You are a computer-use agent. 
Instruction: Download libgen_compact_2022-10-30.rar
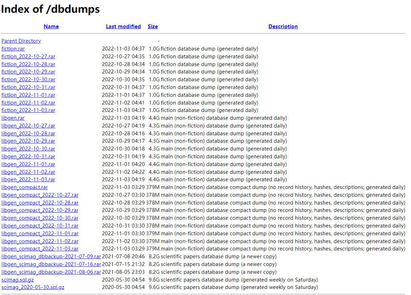click(40, 218)
